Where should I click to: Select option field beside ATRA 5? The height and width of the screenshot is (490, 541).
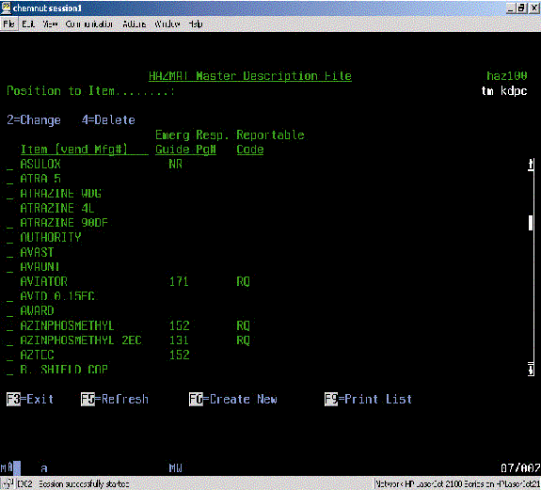9,179
